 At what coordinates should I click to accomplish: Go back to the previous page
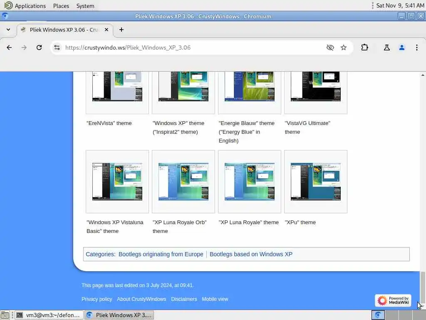click(x=9, y=47)
